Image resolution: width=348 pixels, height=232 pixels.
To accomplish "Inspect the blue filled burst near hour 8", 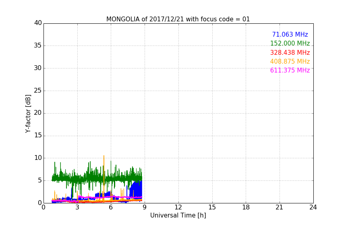I will tap(136, 191).
